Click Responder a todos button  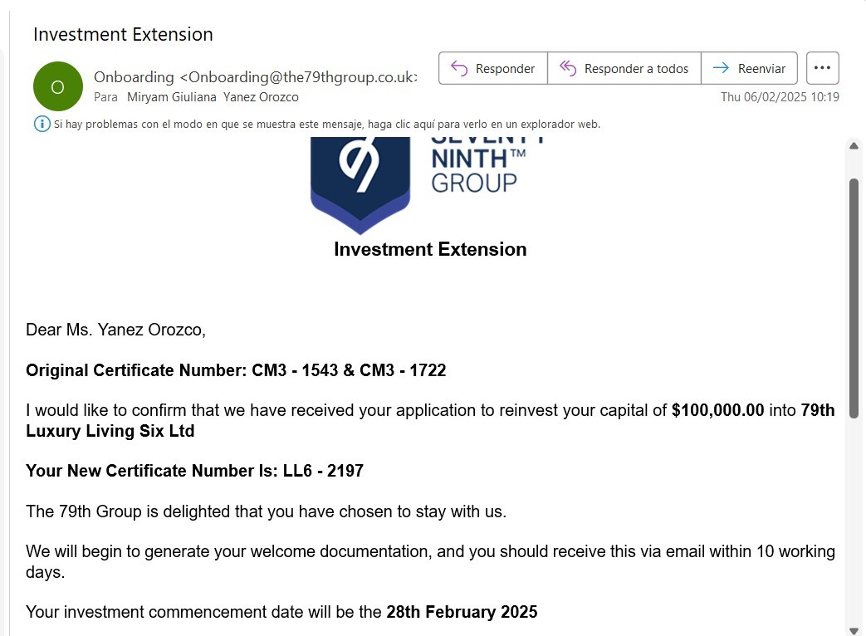624,68
